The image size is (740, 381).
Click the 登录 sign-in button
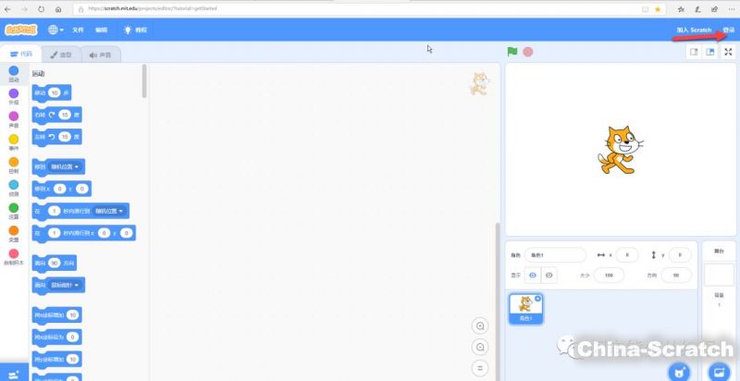click(728, 30)
